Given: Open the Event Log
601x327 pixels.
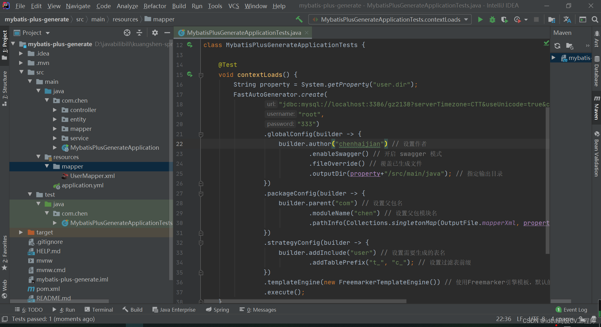Looking at the screenshot, I should pyautogui.click(x=571, y=310).
